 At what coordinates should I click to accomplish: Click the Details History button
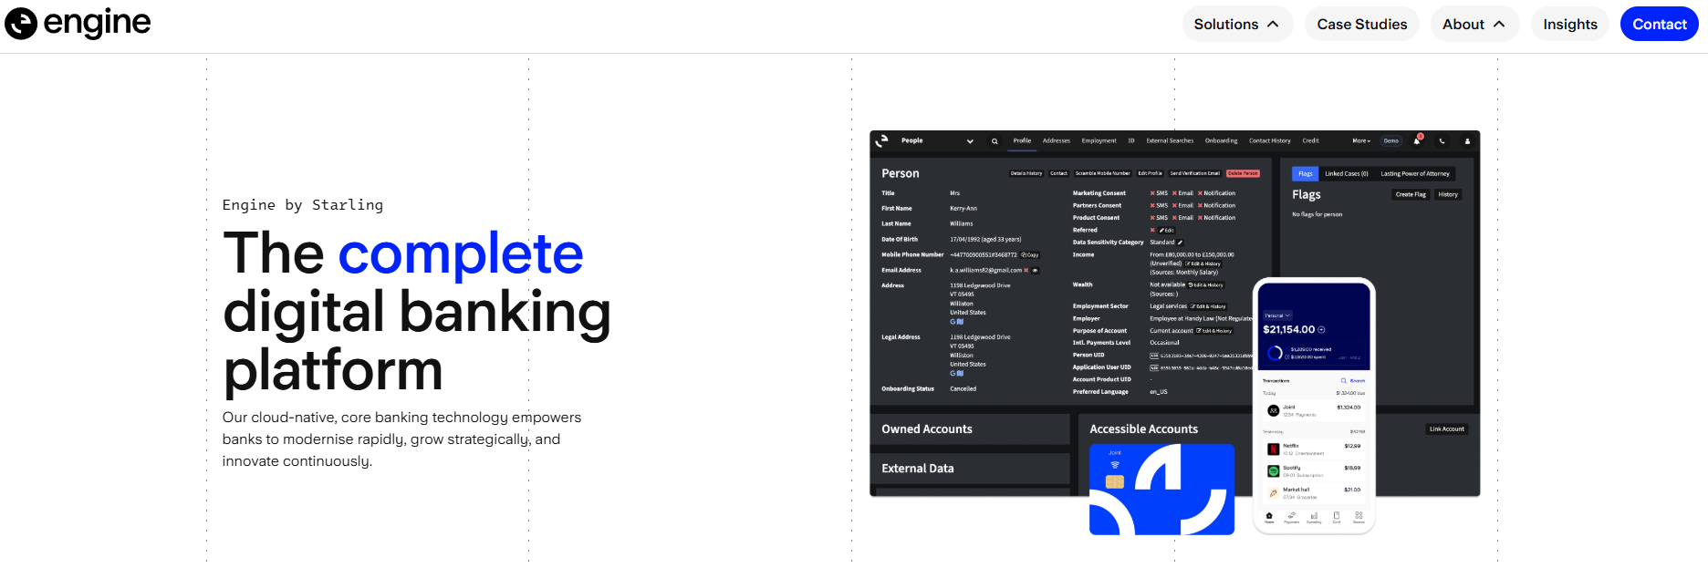1026,173
